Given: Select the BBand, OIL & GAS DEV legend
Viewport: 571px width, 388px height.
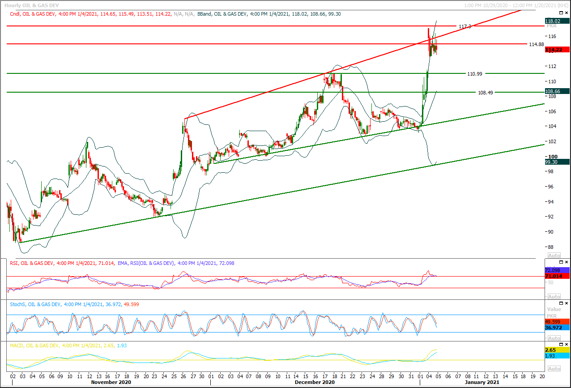Looking at the screenshot, I should coord(269,14).
